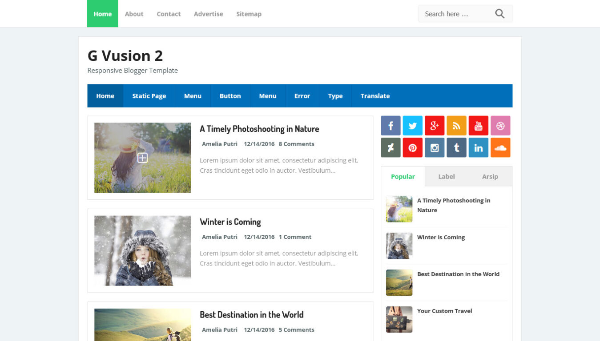The width and height of the screenshot is (600, 341).
Task: Open popular item Your Custom Travel
Action: (444, 311)
